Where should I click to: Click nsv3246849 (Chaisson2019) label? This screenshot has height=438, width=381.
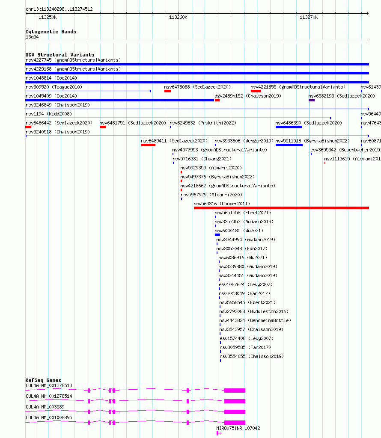pyautogui.click(x=58, y=105)
